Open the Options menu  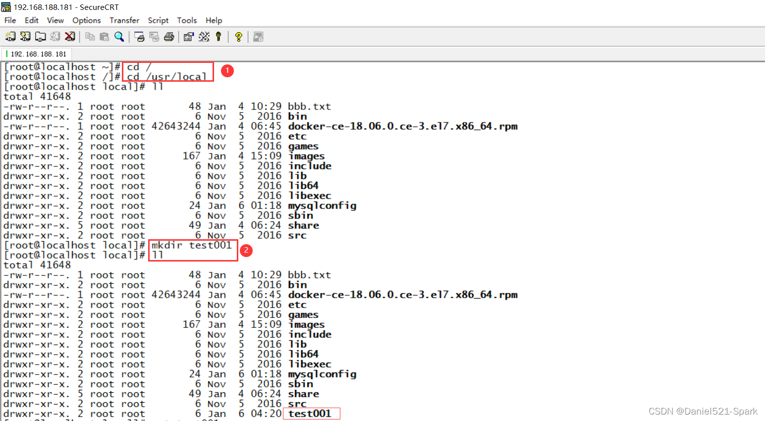tap(86, 20)
